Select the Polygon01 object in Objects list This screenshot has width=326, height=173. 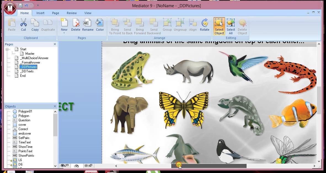click(25, 111)
